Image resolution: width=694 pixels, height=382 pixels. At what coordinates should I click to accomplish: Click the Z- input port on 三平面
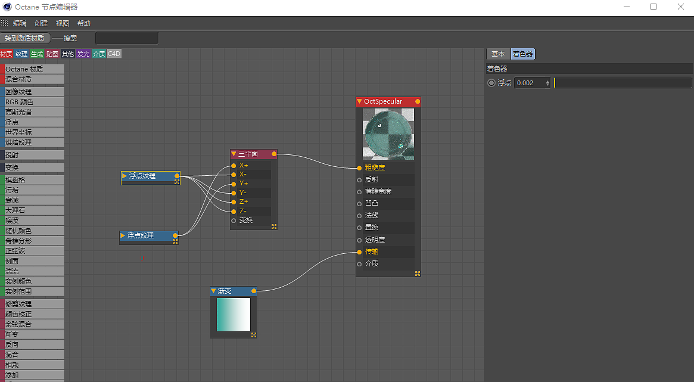(234, 212)
